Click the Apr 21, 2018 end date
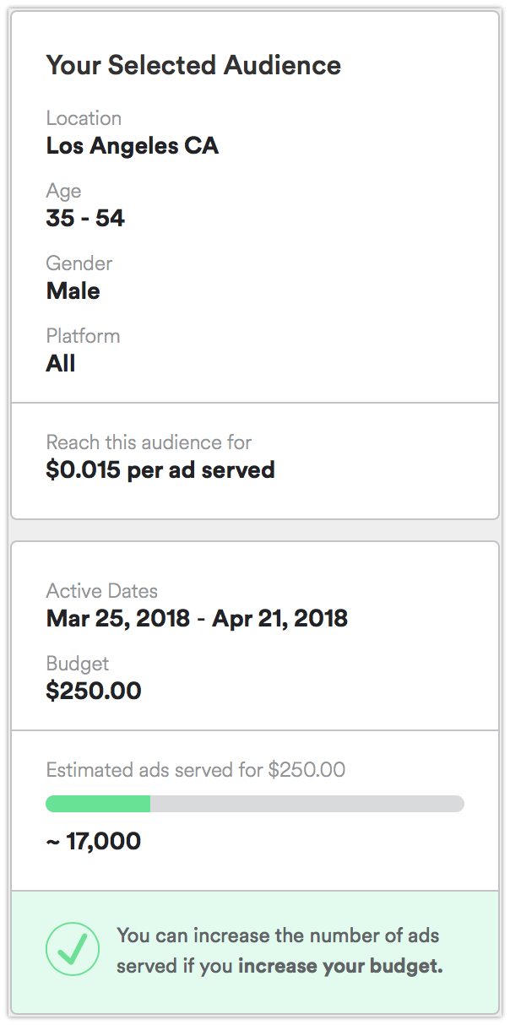Viewport: 510px width, 1025px height. [x=282, y=618]
